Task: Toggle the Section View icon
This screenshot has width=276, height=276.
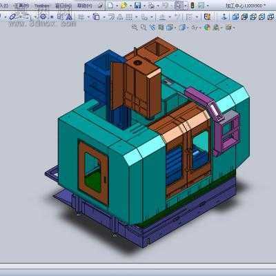Action: pos(161,28)
